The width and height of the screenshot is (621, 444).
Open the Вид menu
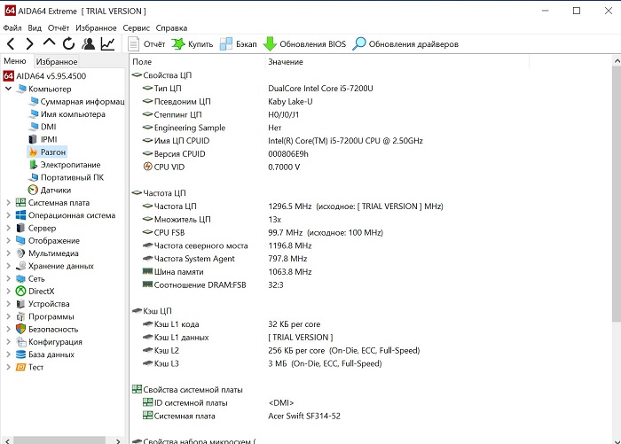pos(35,28)
